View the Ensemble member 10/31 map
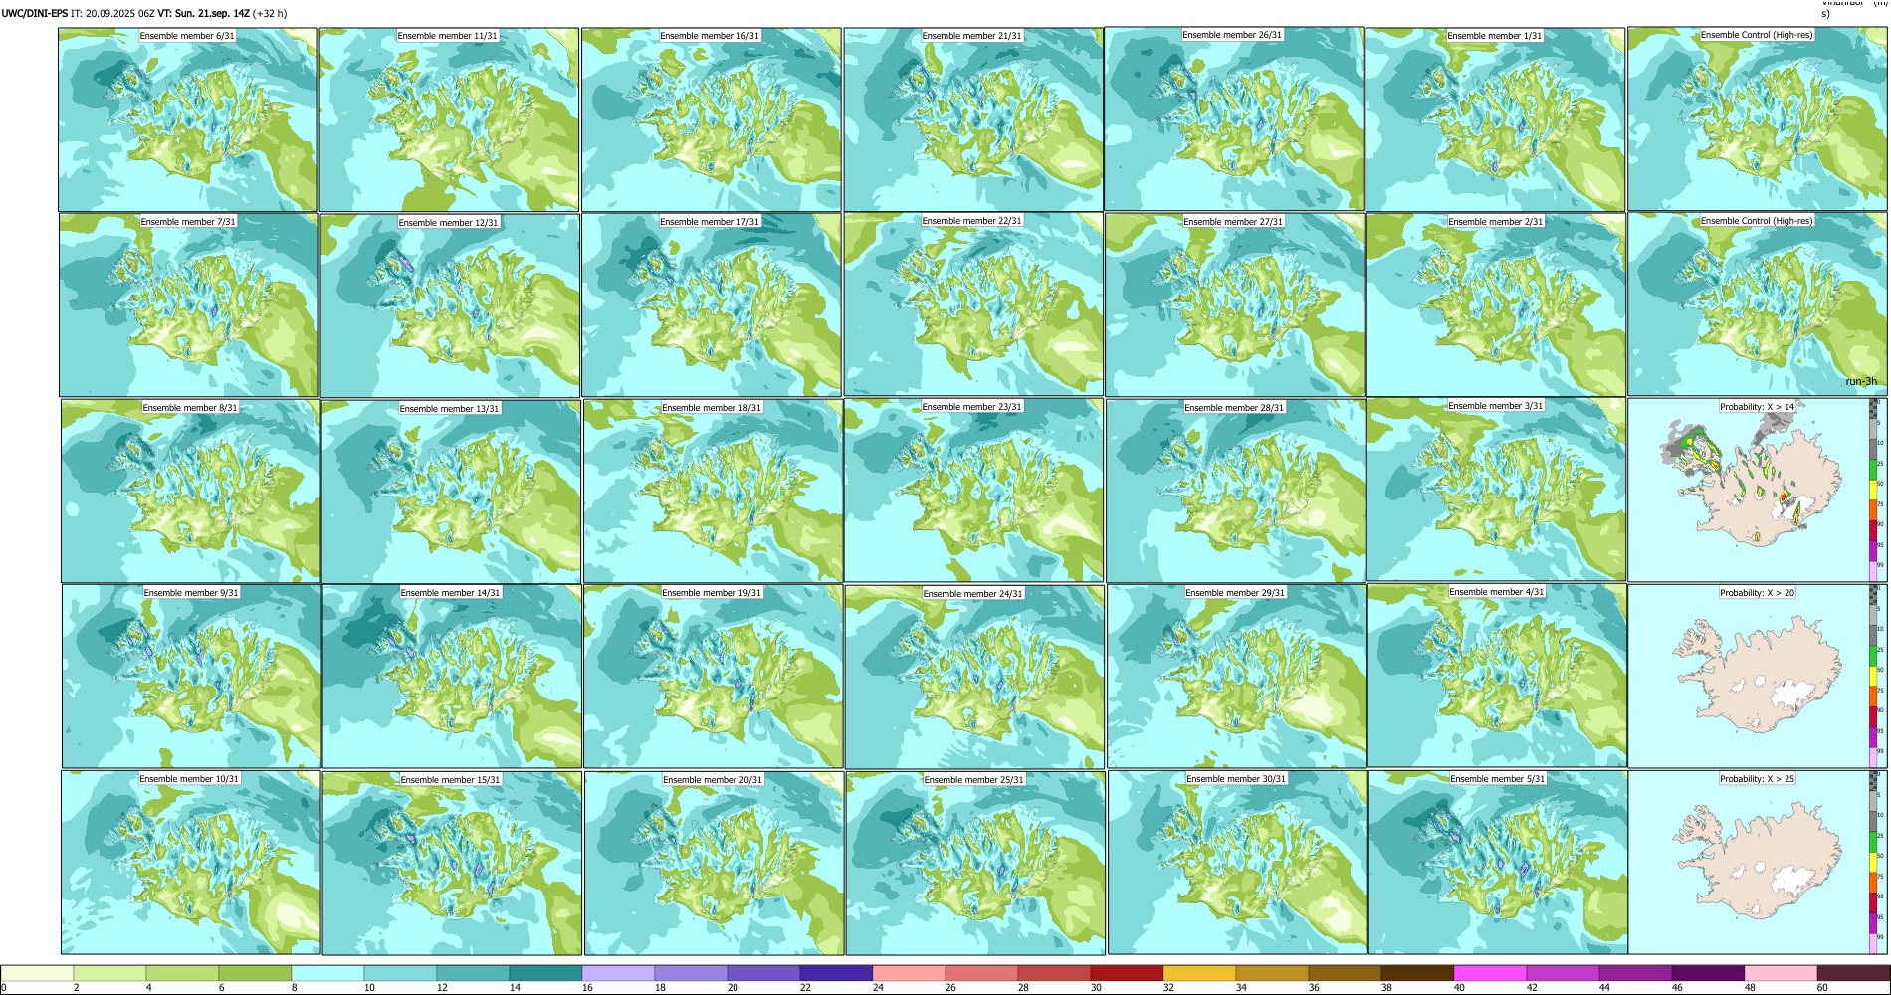The image size is (1891, 995). [x=190, y=862]
